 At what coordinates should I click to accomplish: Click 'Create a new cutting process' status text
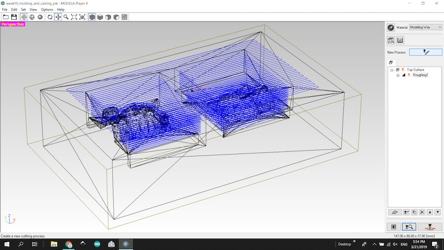pyautogui.click(x=23, y=236)
